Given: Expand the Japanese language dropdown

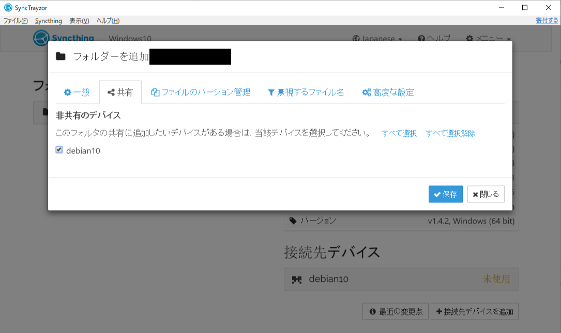Looking at the screenshot, I should [377, 38].
